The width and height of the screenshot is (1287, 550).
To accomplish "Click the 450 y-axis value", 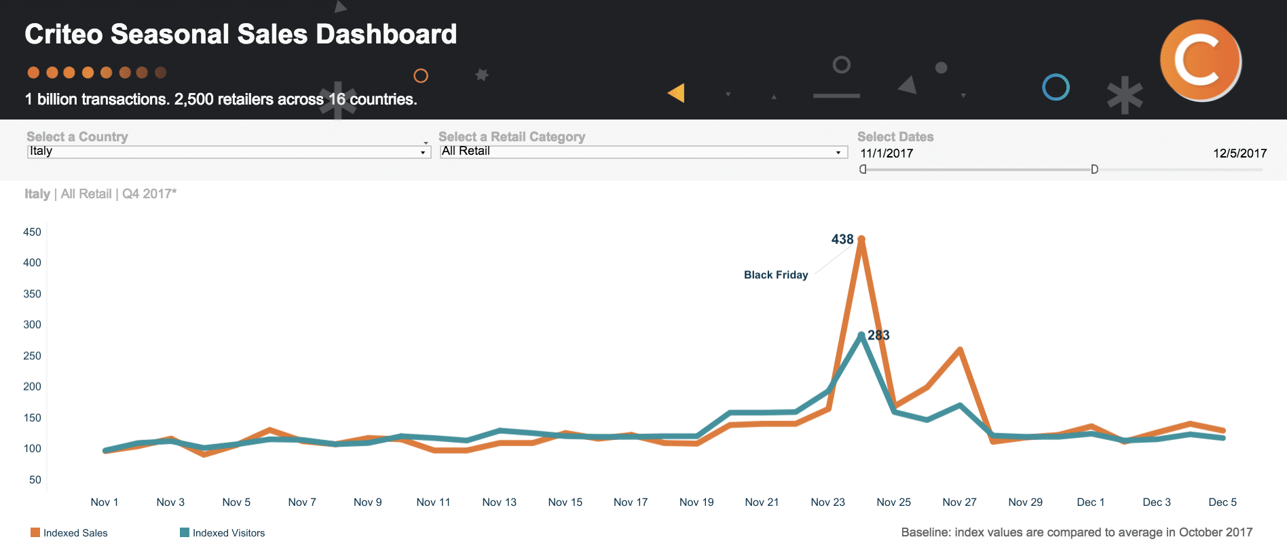I will (x=32, y=232).
